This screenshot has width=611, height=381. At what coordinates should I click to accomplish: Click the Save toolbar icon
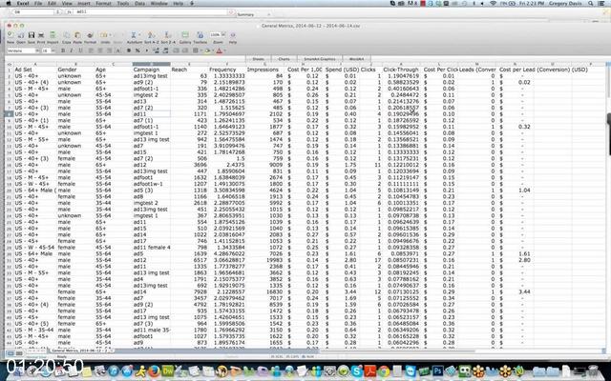pos(32,36)
